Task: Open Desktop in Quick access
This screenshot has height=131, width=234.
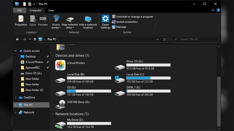Action: click(x=30, y=56)
